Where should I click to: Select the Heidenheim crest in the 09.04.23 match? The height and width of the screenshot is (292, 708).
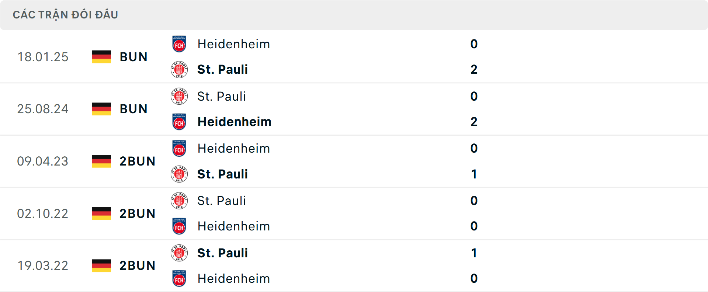(x=179, y=148)
